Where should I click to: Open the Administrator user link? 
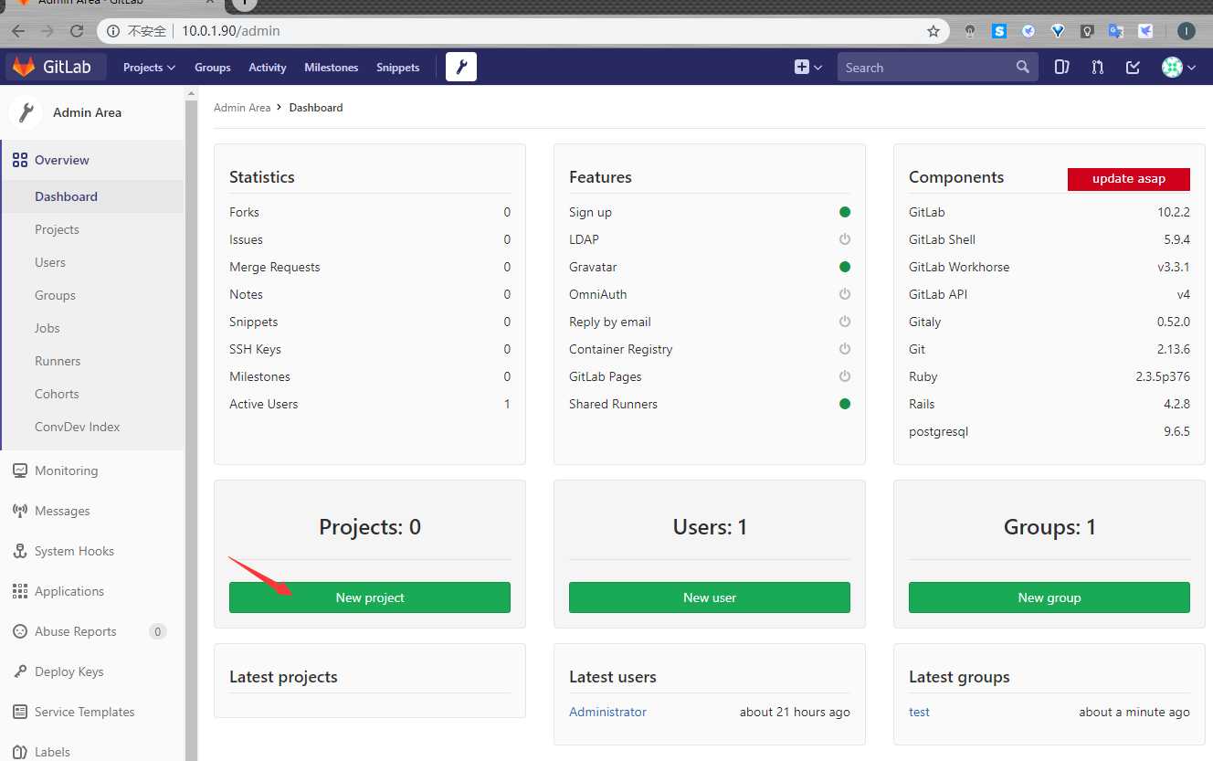point(607,712)
